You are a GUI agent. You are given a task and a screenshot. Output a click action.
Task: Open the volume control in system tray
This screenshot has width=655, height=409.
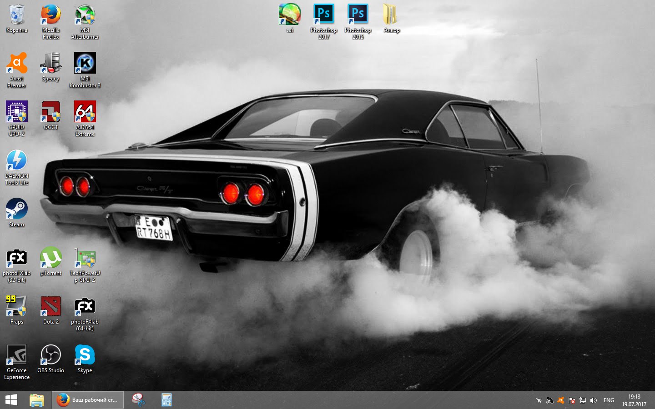[593, 400]
